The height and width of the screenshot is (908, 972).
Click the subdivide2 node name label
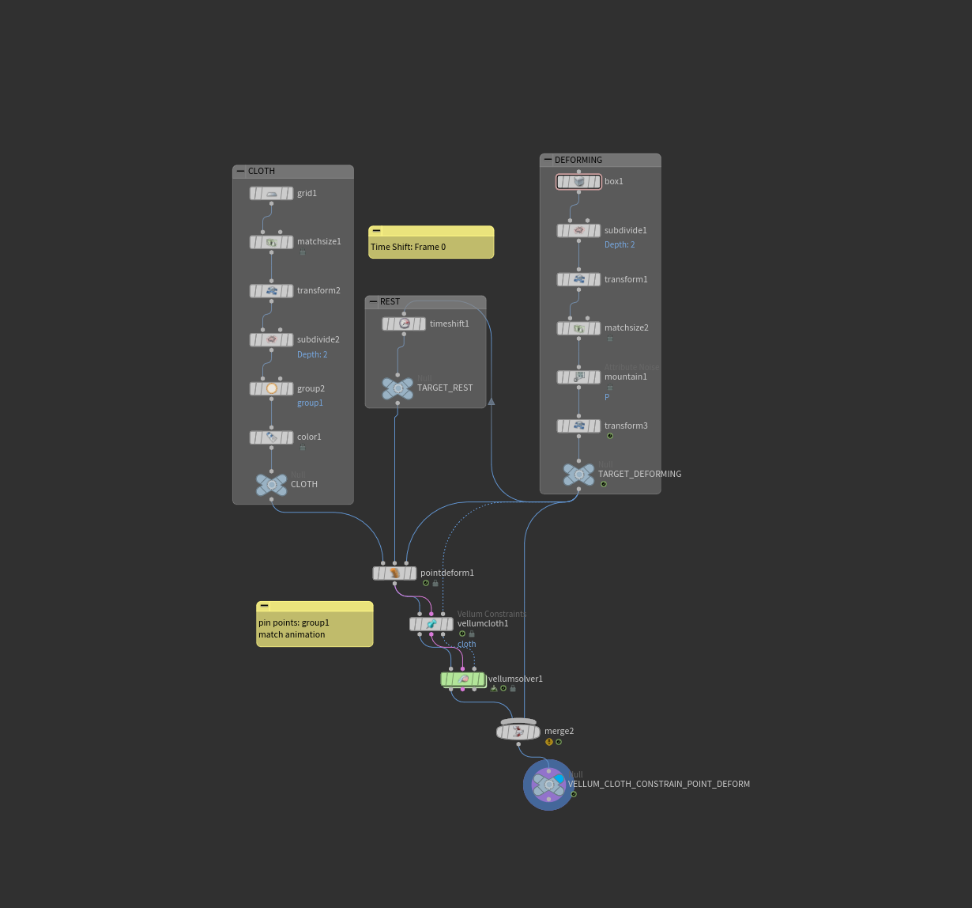318,340
